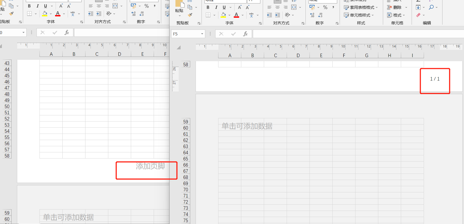Image resolution: width=464 pixels, height=224 pixels.
Task: Apply comma style in the right window
Action: (333, 8)
